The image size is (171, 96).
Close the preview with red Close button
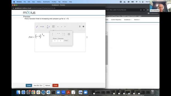tap(55, 85)
